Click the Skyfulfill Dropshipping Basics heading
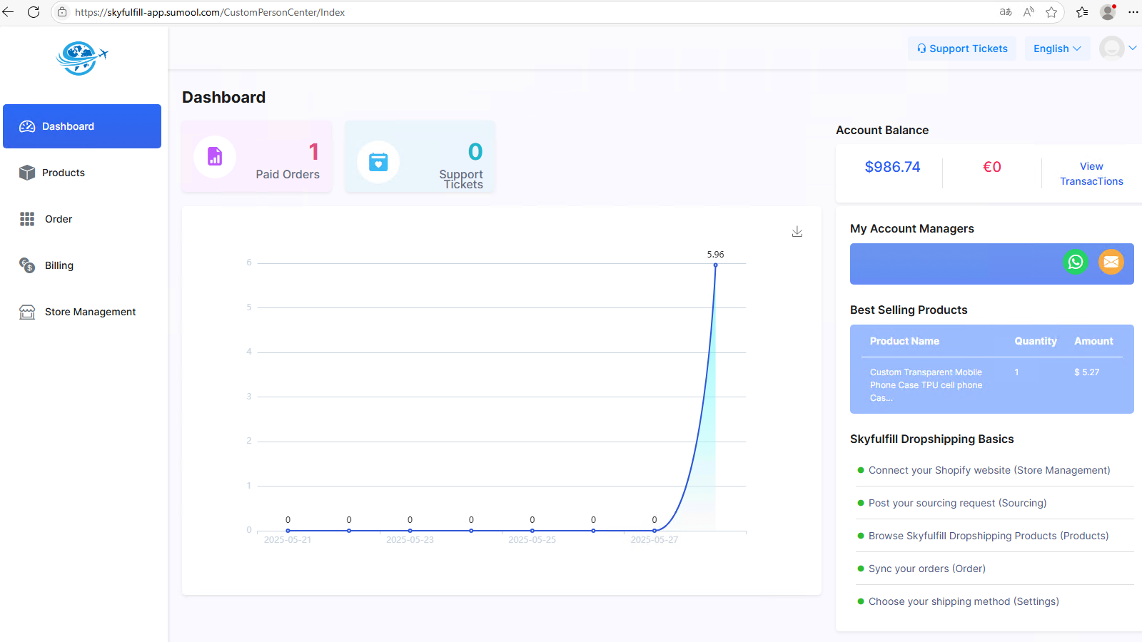 pos(931,439)
